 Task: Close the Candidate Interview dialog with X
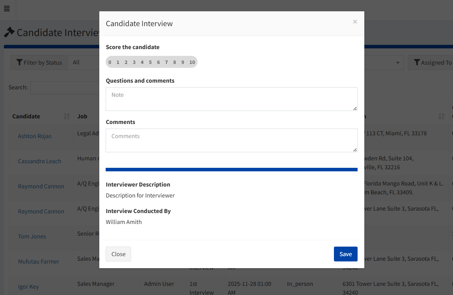coord(355,22)
